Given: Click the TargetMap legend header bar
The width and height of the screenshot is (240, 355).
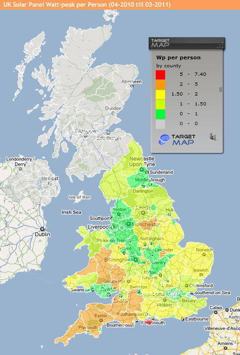Looking at the screenshot, I should pyautogui.click(x=187, y=43).
